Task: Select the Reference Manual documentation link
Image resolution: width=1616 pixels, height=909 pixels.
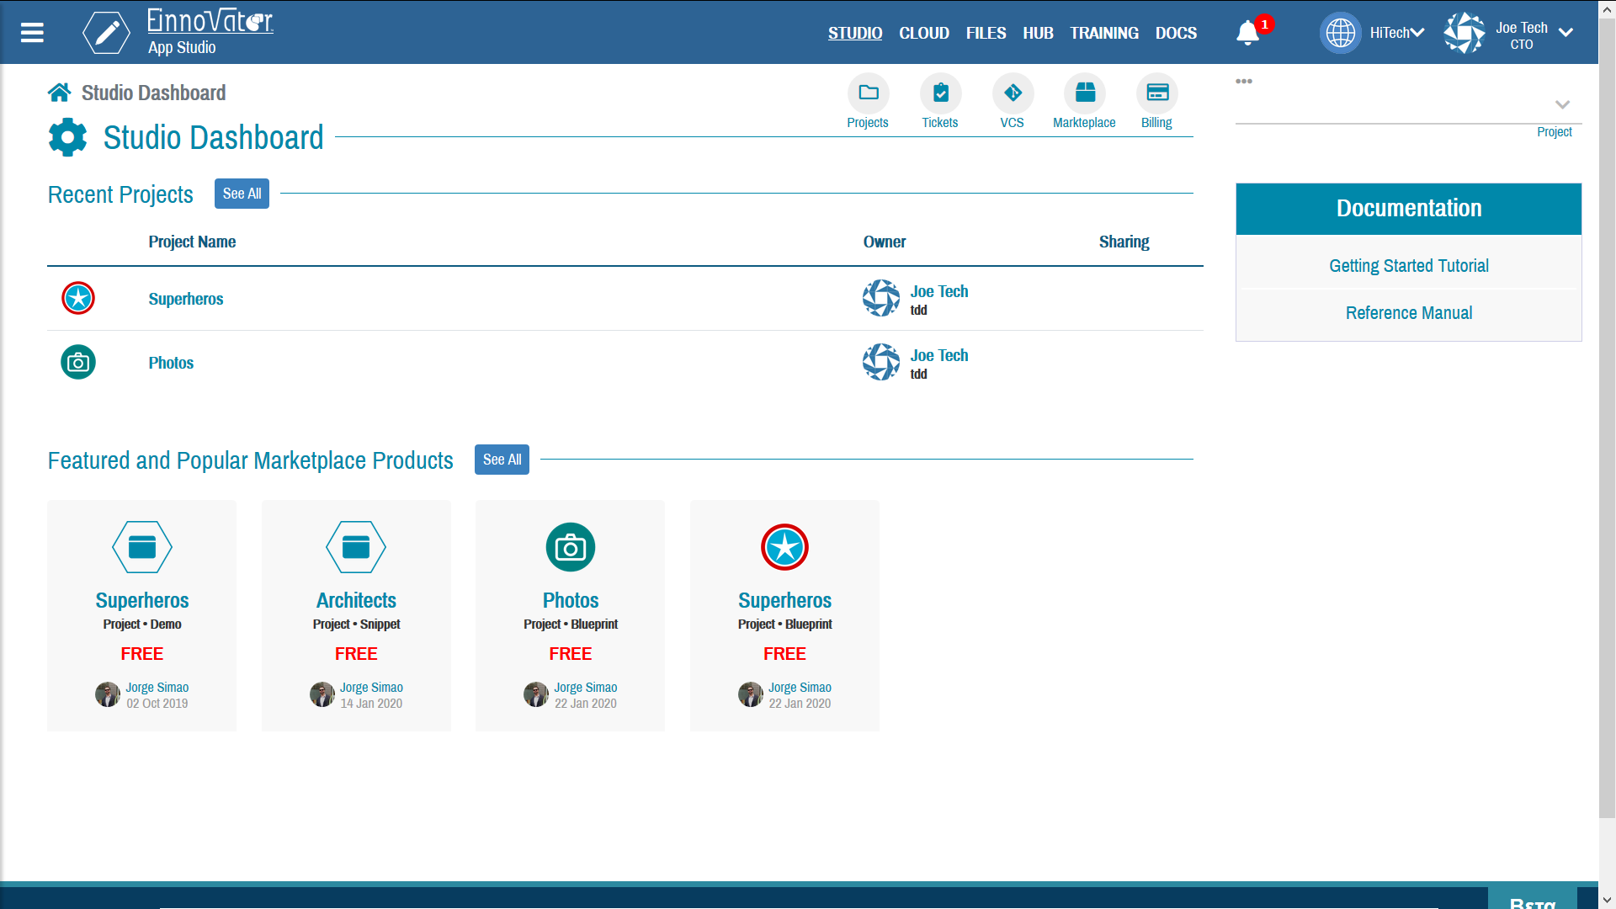Action: [1408, 312]
